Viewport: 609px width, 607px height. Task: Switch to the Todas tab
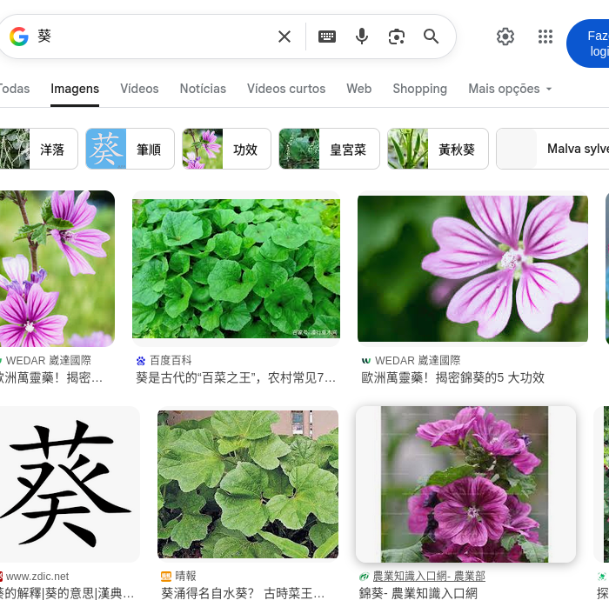tap(15, 89)
